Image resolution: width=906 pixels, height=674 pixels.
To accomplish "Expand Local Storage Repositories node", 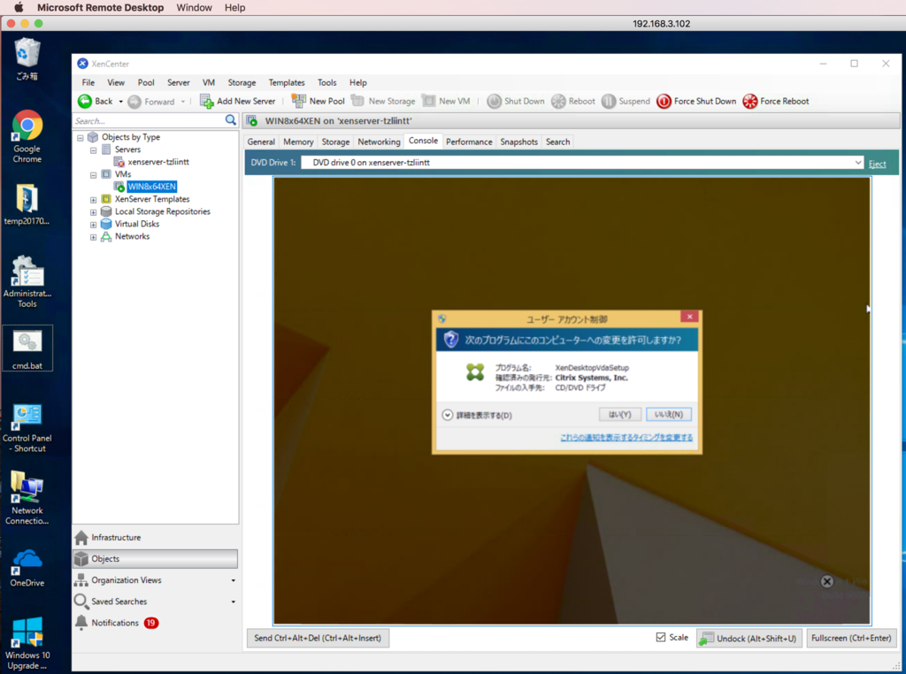I will tap(93, 212).
